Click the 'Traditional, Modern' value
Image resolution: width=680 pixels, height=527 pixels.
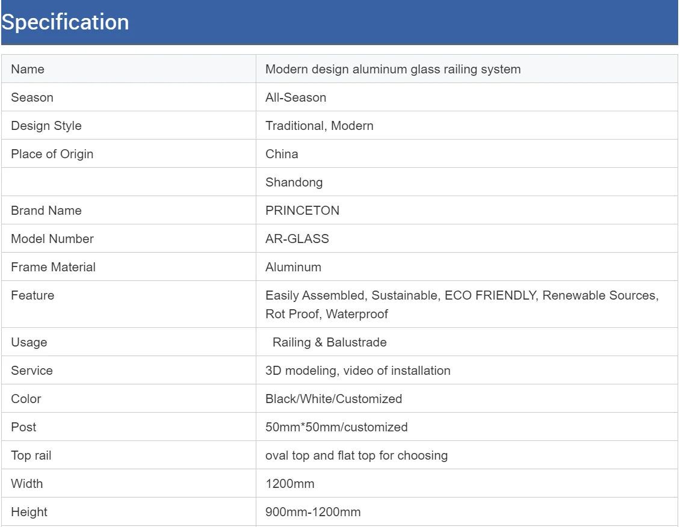click(319, 126)
